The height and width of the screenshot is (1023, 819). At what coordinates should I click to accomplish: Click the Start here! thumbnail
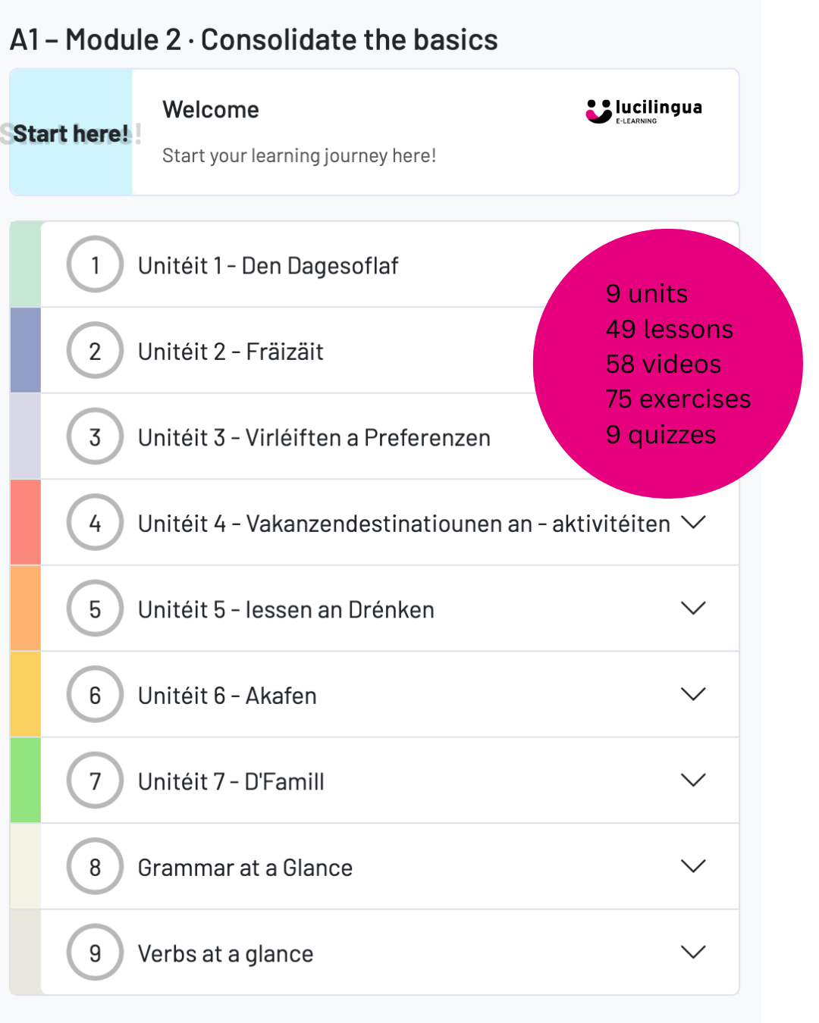[71, 133]
